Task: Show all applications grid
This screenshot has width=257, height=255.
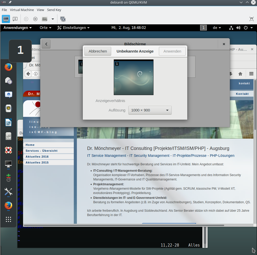Action: coord(8,219)
